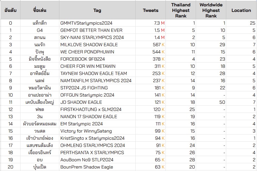Screen dimensions: 257x171
Task: Click the cell Victory for WinnySatang
Action: pyautogui.click(x=97, y=131)
